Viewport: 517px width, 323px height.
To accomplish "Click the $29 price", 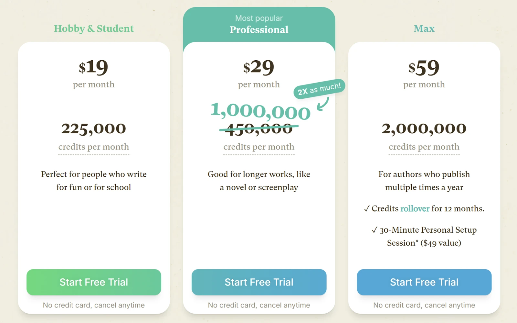I will click(x=259, y=67).
